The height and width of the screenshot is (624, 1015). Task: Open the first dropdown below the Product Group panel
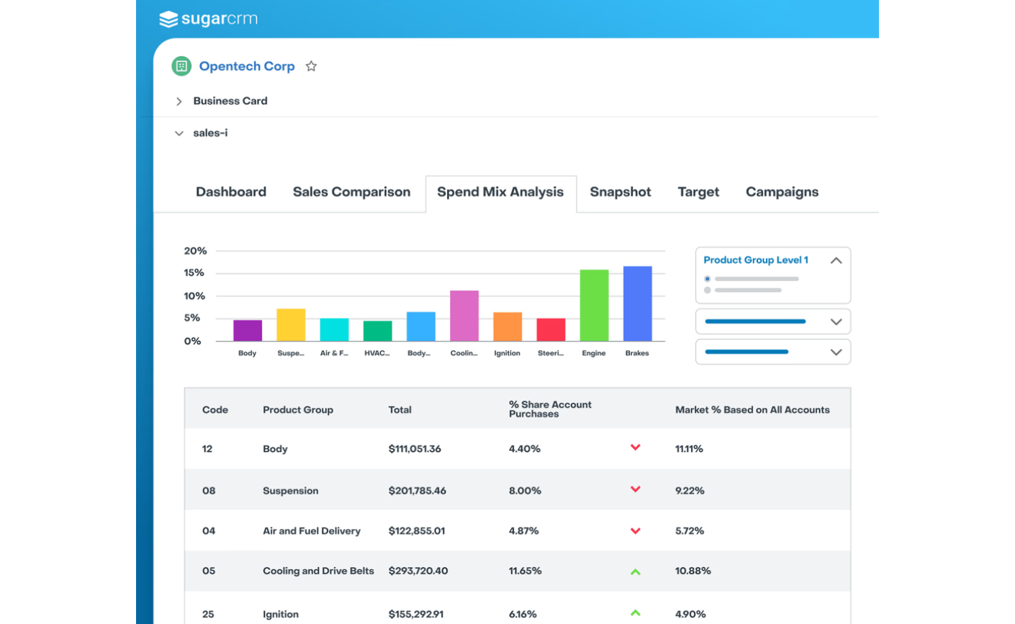(773, 321)
